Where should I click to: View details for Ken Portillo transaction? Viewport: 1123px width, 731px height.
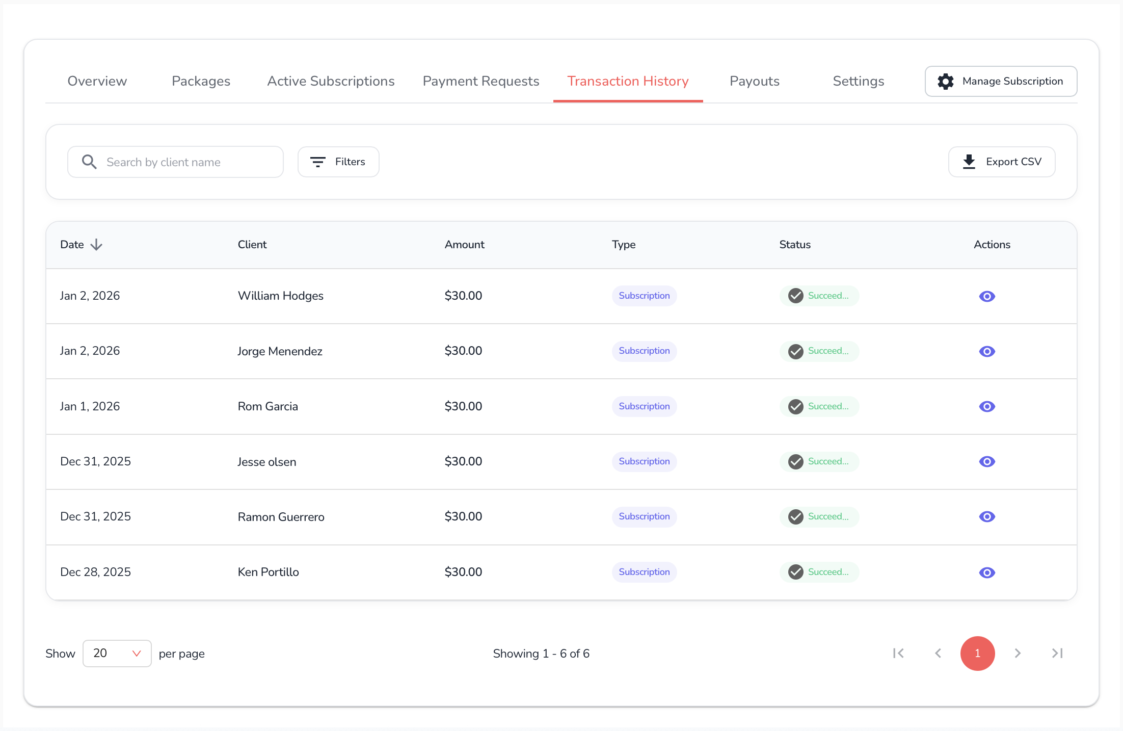pyautogui.click(x=987, y=572)
